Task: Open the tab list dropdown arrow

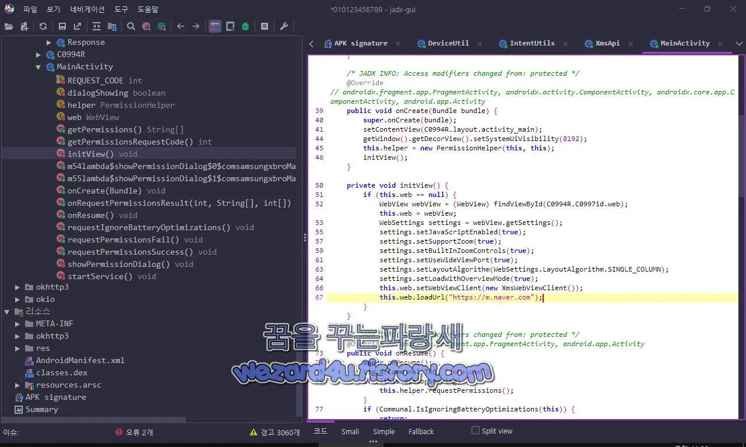Action: (x=739, y=44)
